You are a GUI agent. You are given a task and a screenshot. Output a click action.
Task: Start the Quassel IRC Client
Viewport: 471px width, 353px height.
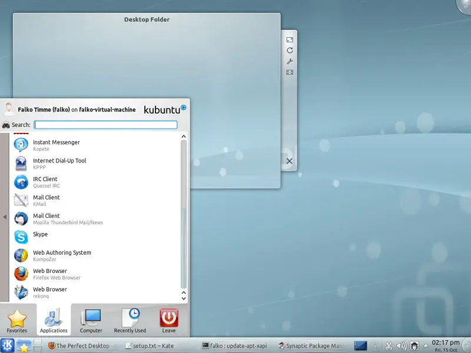coord(95,182)
